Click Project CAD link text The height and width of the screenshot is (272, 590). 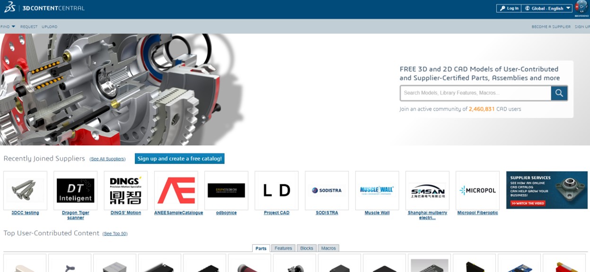(277, 213)
